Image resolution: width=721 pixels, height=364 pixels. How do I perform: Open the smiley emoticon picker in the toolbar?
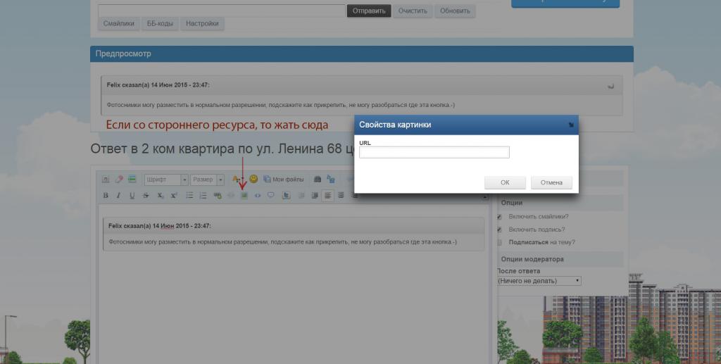coord(253,180)
